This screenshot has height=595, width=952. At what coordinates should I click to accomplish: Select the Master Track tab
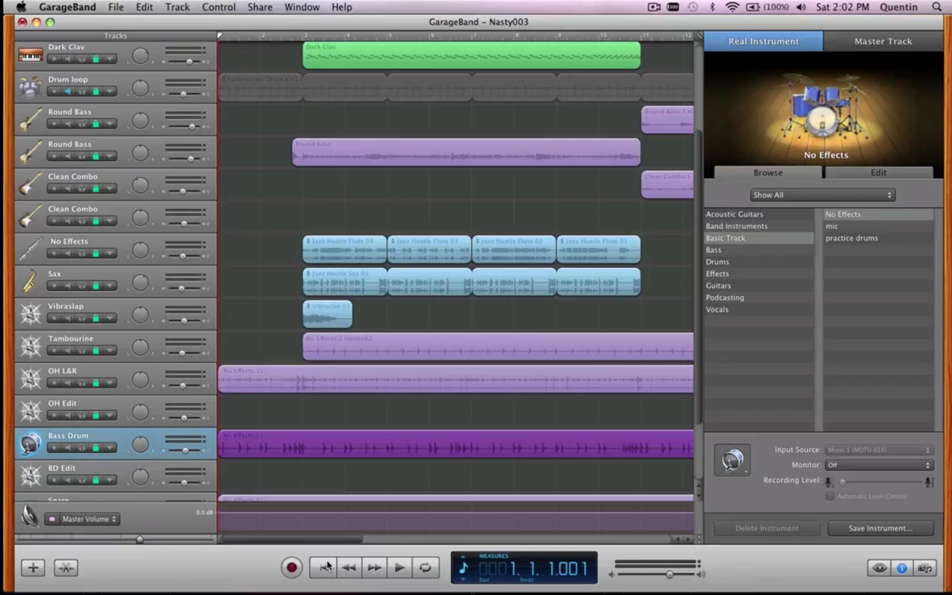(x=883, y=41)
